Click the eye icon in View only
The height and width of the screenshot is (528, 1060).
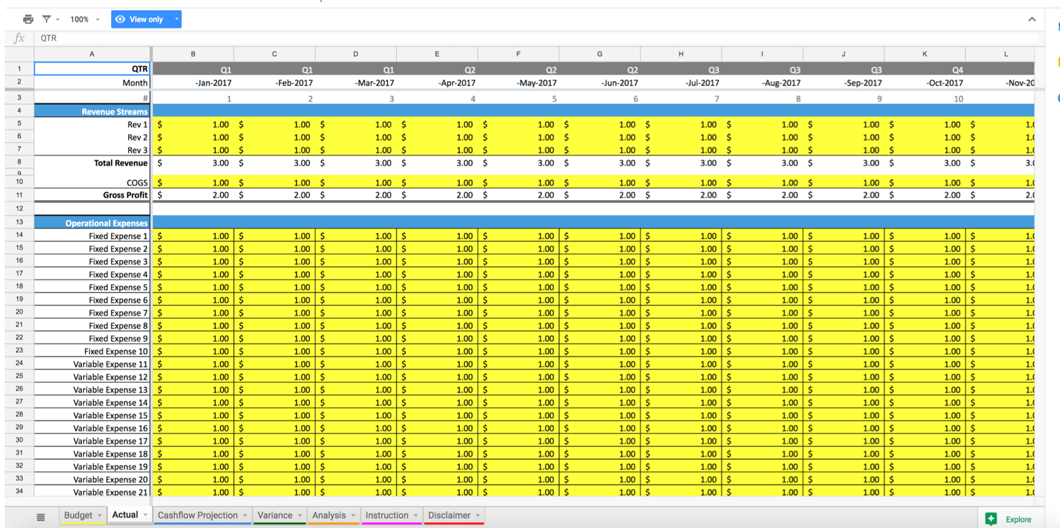point(120,19)
